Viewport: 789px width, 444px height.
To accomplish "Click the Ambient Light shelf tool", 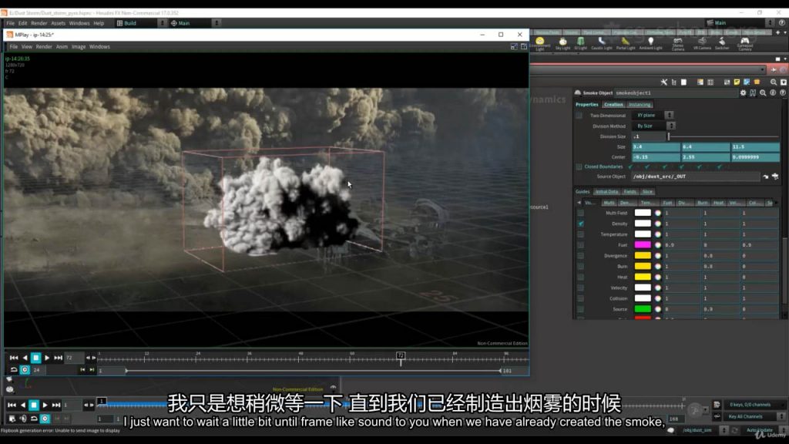I will click(650, 43).
